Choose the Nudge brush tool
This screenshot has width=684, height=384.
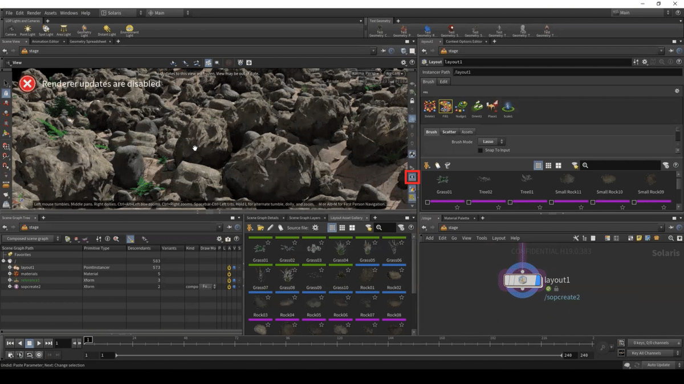click(461, 106)
